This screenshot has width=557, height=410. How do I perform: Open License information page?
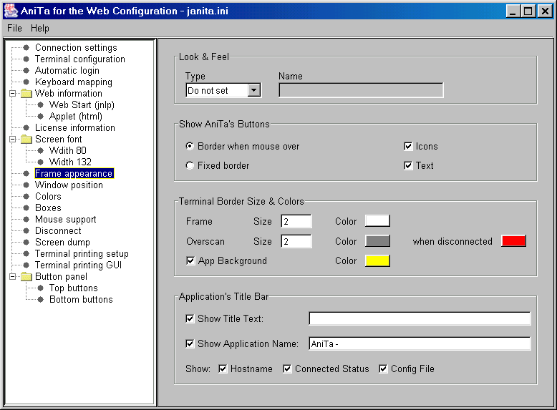click(x=75, y=128)
